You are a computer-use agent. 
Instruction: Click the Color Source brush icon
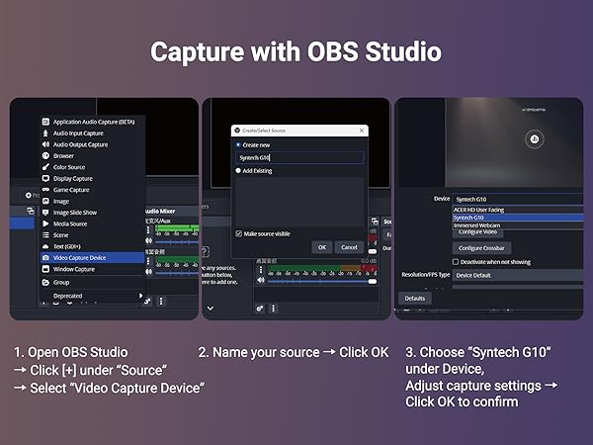(45, 167)
